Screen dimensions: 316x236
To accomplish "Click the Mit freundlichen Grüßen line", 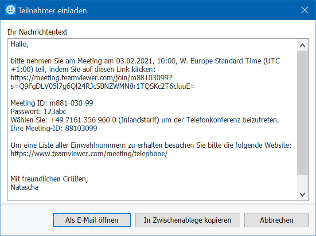I will (x=49, y=179).
